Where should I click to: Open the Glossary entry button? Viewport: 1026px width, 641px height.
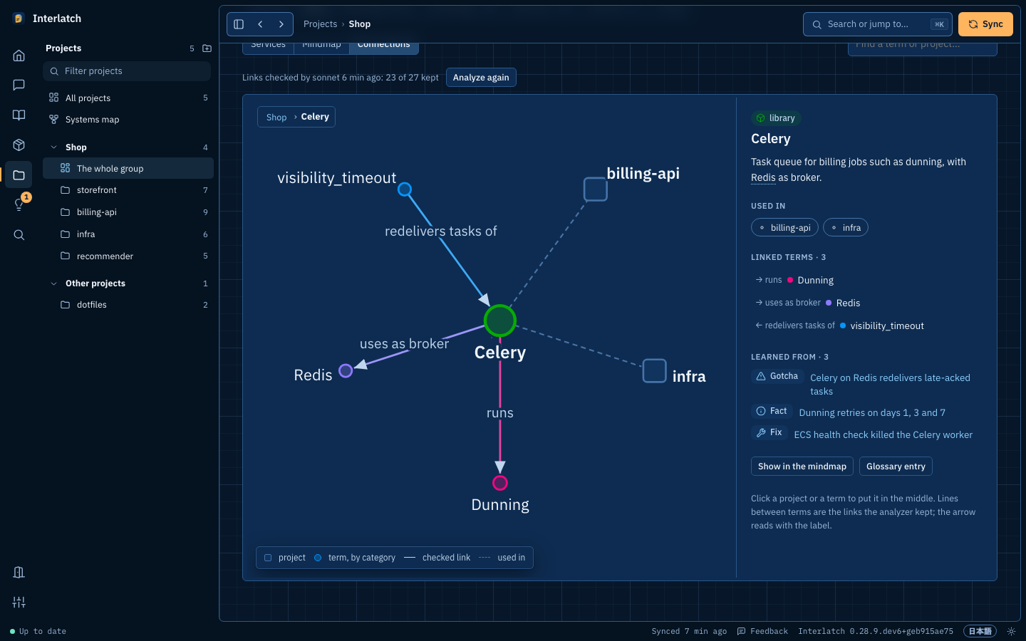coord(896,467)
